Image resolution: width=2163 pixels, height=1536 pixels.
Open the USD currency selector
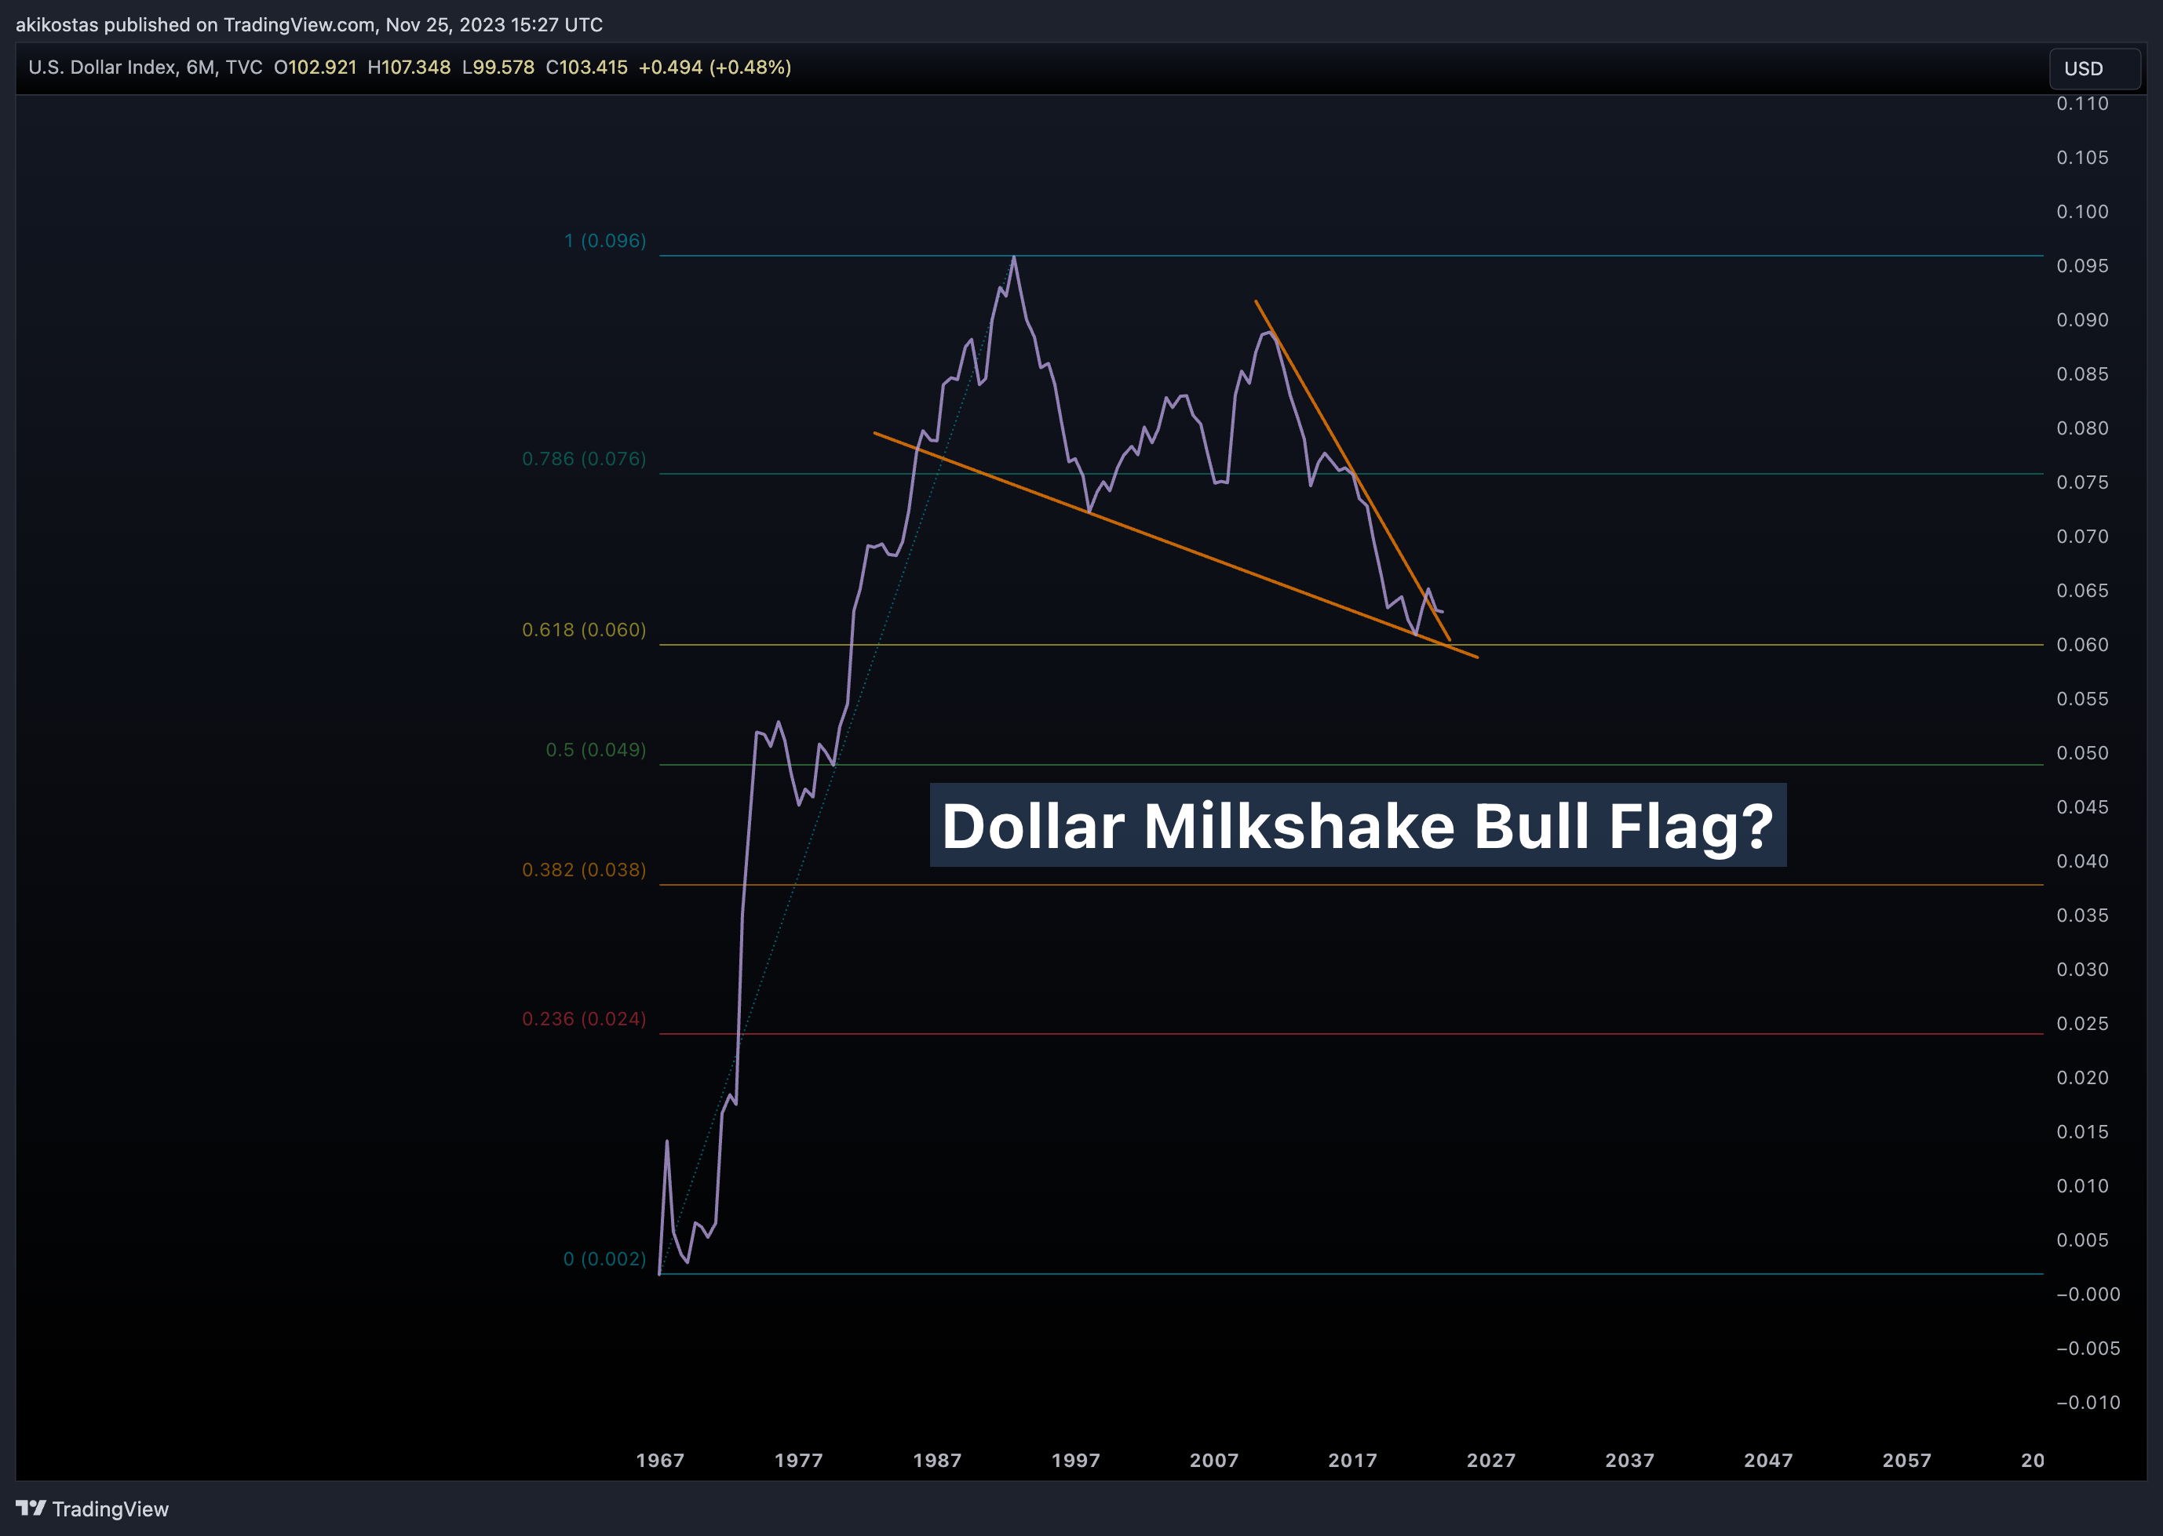[2094, 69]
